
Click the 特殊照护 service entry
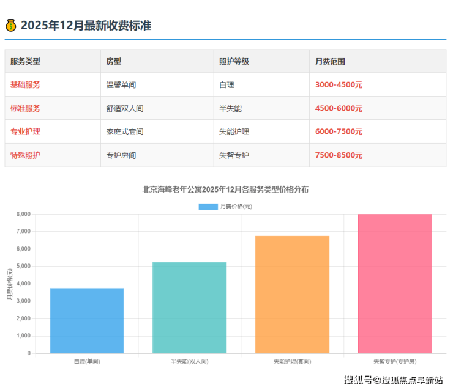click(25, 155)
